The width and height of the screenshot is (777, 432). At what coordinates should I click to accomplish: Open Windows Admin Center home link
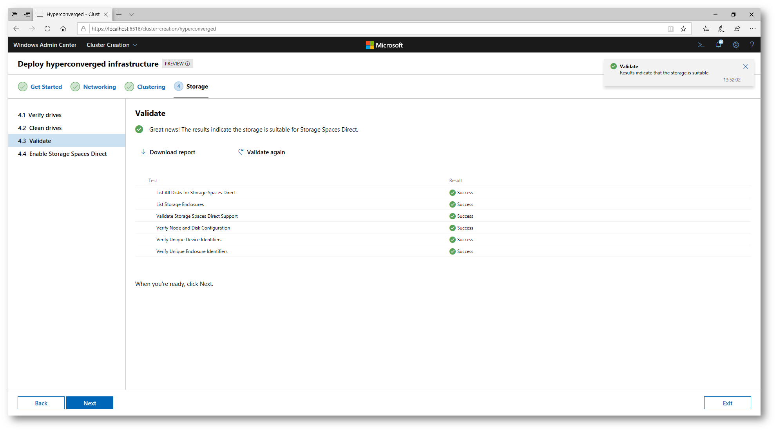tap(45, 45)
